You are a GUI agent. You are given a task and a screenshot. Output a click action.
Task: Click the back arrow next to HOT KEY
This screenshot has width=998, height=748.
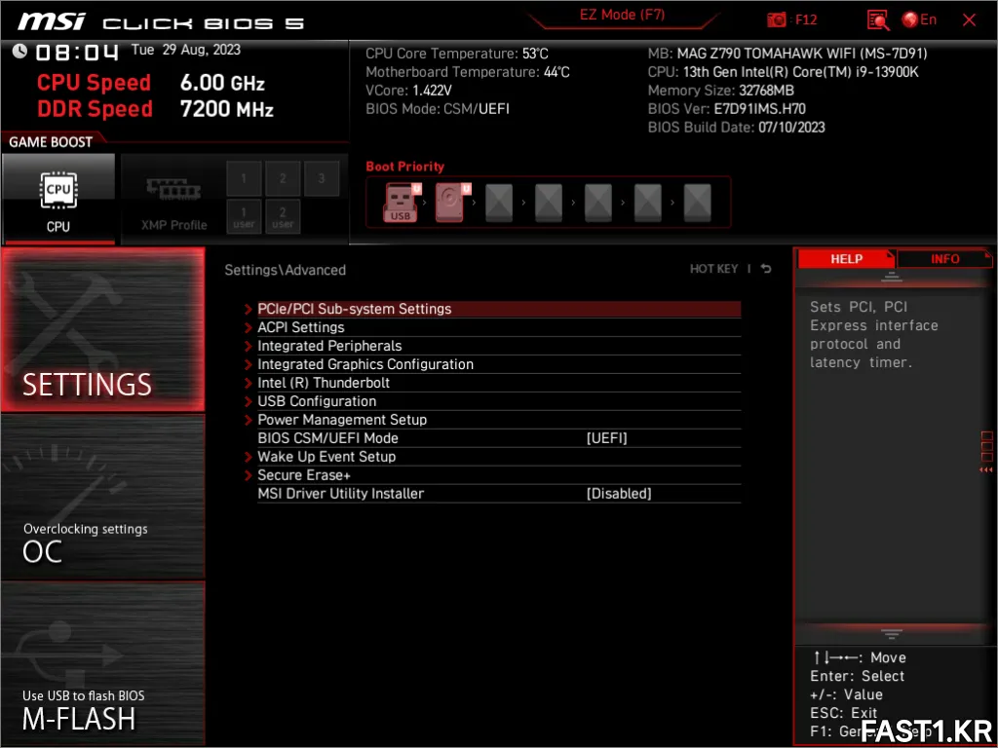coord(766,269)
